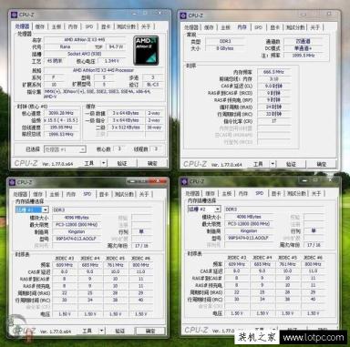
Task: Switch to the SPD tab in the CPU window
Action: pos(89,26)
